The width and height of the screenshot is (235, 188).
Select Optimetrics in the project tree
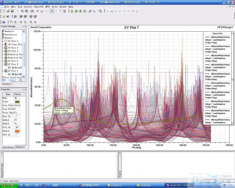(11, 34)
